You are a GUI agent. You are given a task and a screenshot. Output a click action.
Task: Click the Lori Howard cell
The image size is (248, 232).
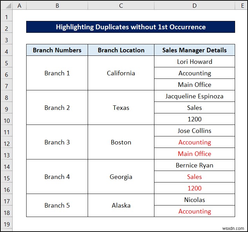click(x=195, y=62)
